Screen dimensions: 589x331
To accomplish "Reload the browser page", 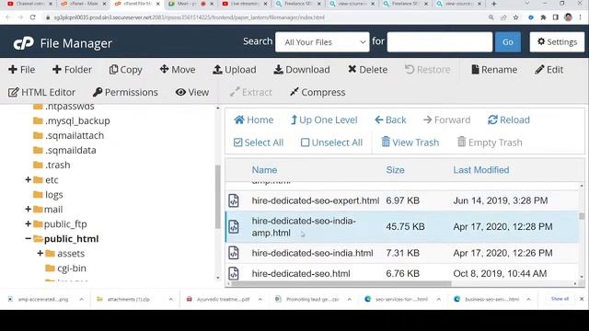I will click(33, 17).
